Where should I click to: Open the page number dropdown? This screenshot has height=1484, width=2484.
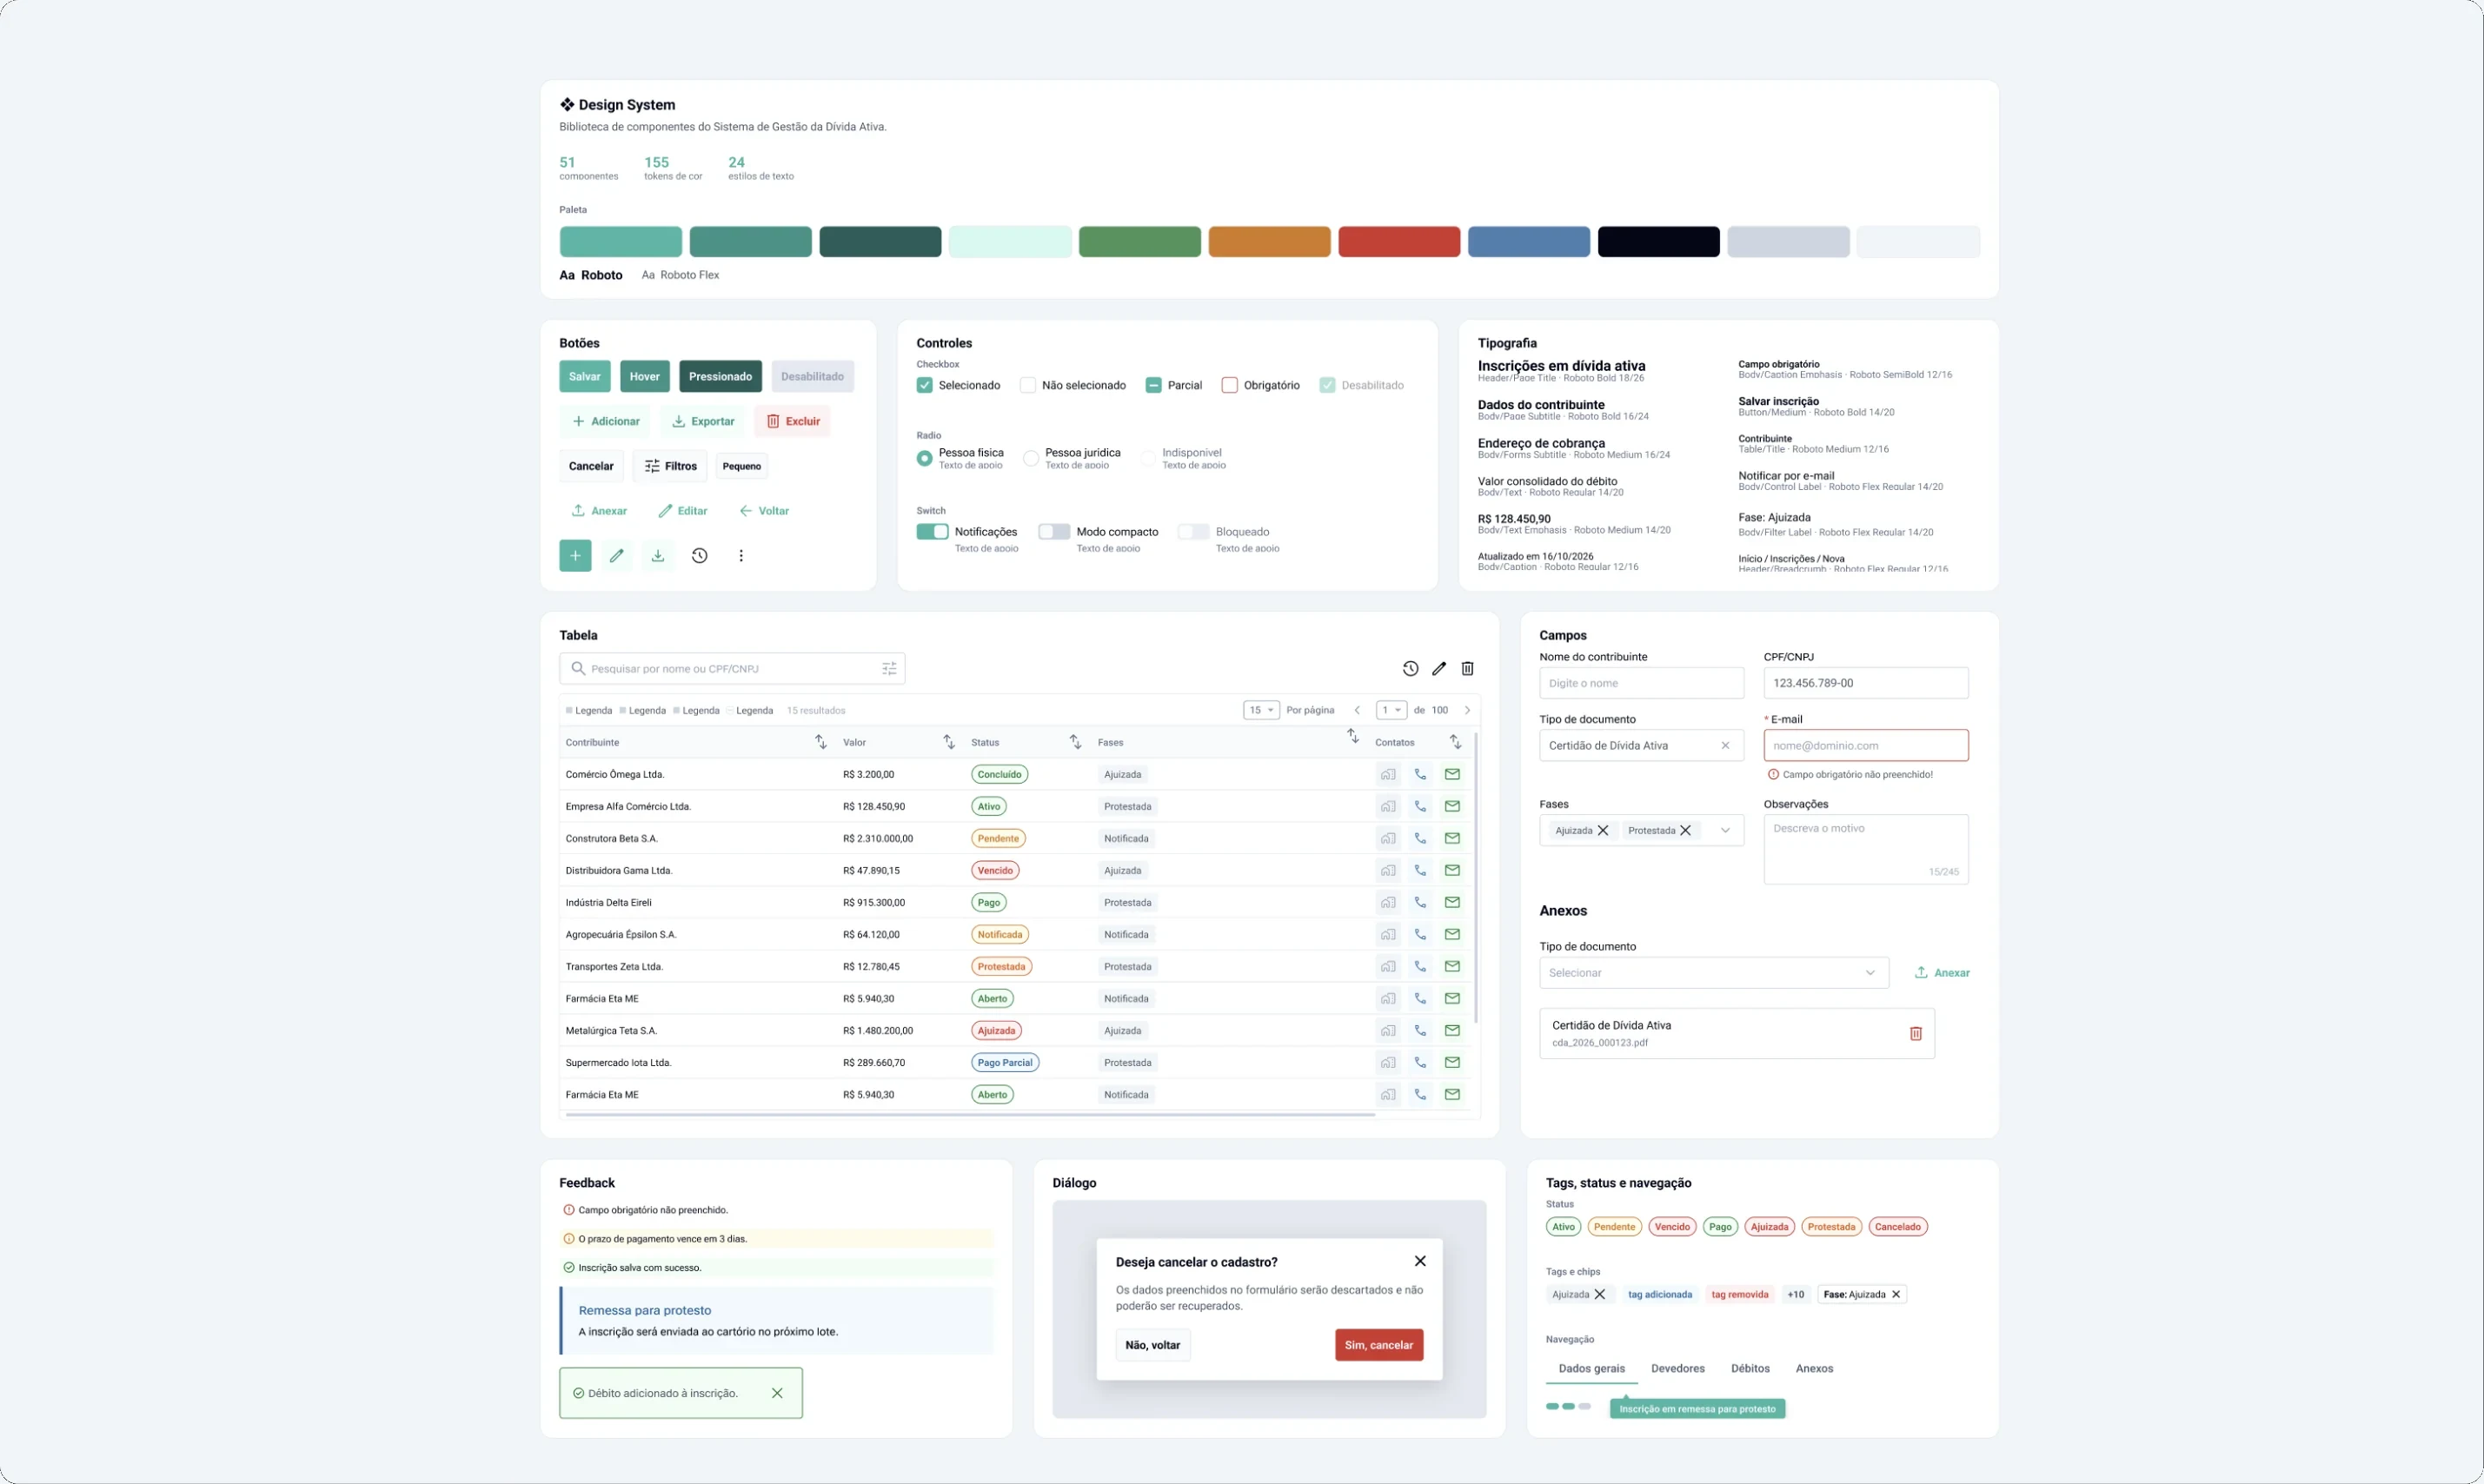(x=1391, y=710)
